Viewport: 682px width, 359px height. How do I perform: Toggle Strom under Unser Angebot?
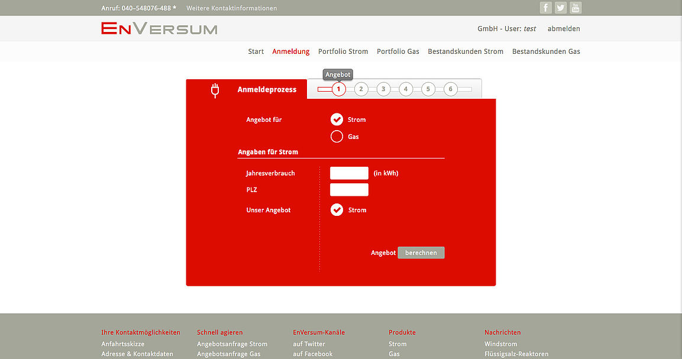[x=337, y=210]
